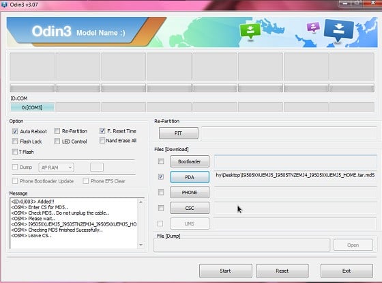Click the CSC file button
Image resolution: width=382 pixels, height=283 pixels.
tap(190, 208)
